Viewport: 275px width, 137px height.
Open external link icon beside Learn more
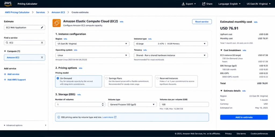[x=115, y=117]
